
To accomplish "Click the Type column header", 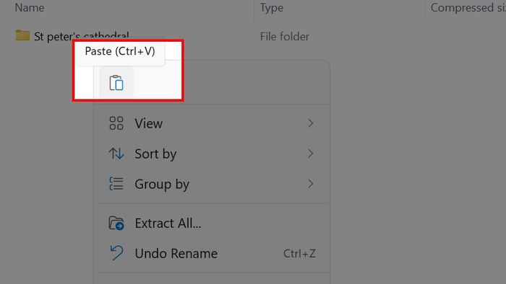I will (272, 8).
